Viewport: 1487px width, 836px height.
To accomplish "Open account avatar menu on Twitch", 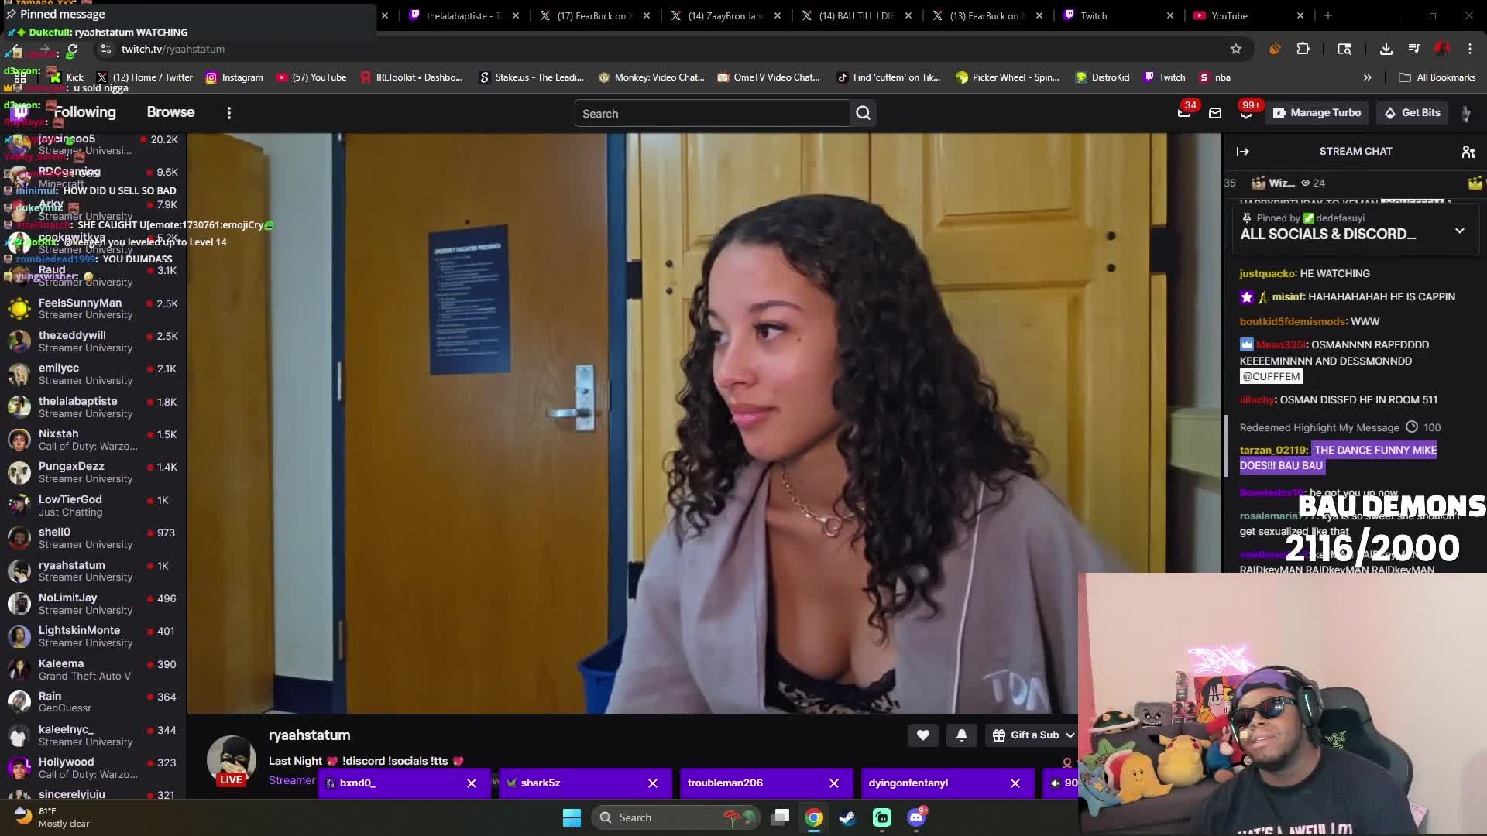I will tap(1466, 113).
